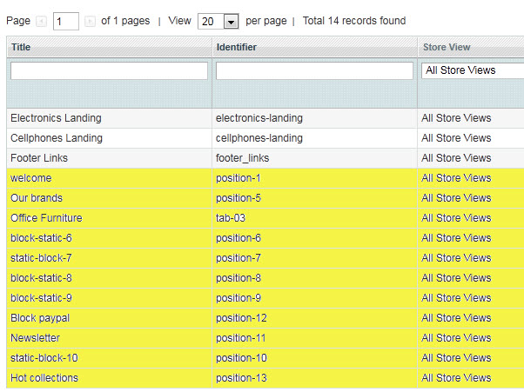Open the block-static-6 row
Viewport: 524px width, 392px height.
(265, 238)
